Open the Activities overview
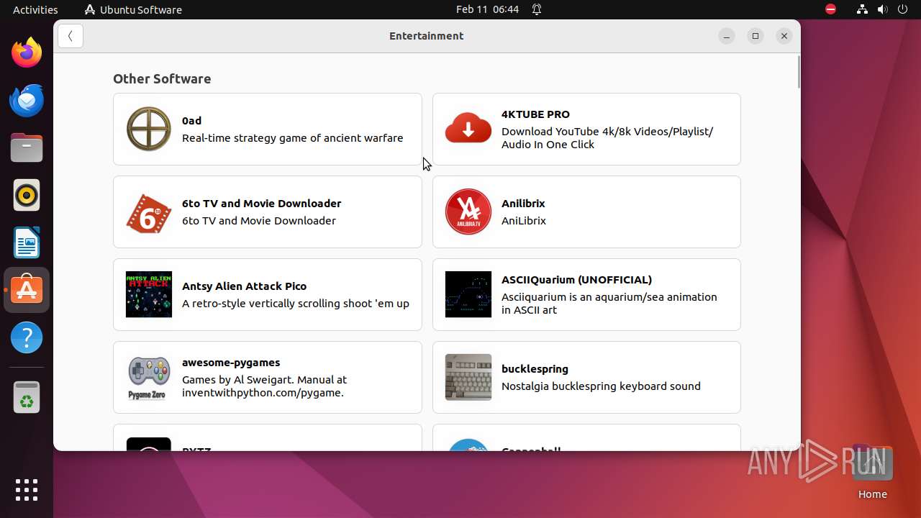 tap(35, 9)
